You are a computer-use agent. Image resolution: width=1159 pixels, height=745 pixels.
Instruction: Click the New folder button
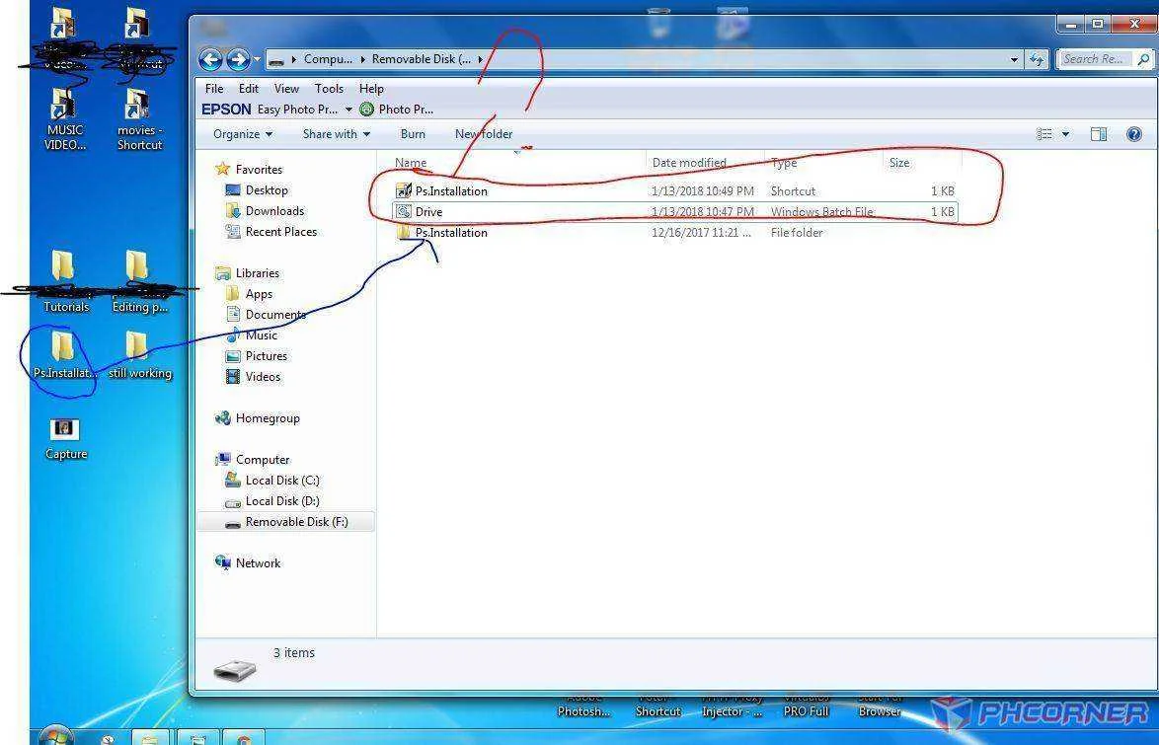pos(484,134)
